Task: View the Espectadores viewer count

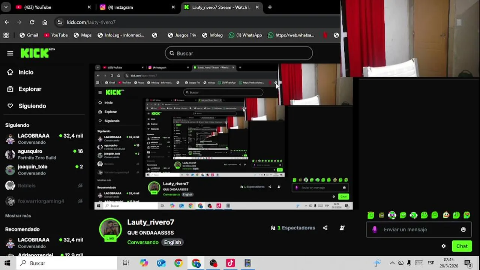Action: pyautogui.click(x=293, y=228)
